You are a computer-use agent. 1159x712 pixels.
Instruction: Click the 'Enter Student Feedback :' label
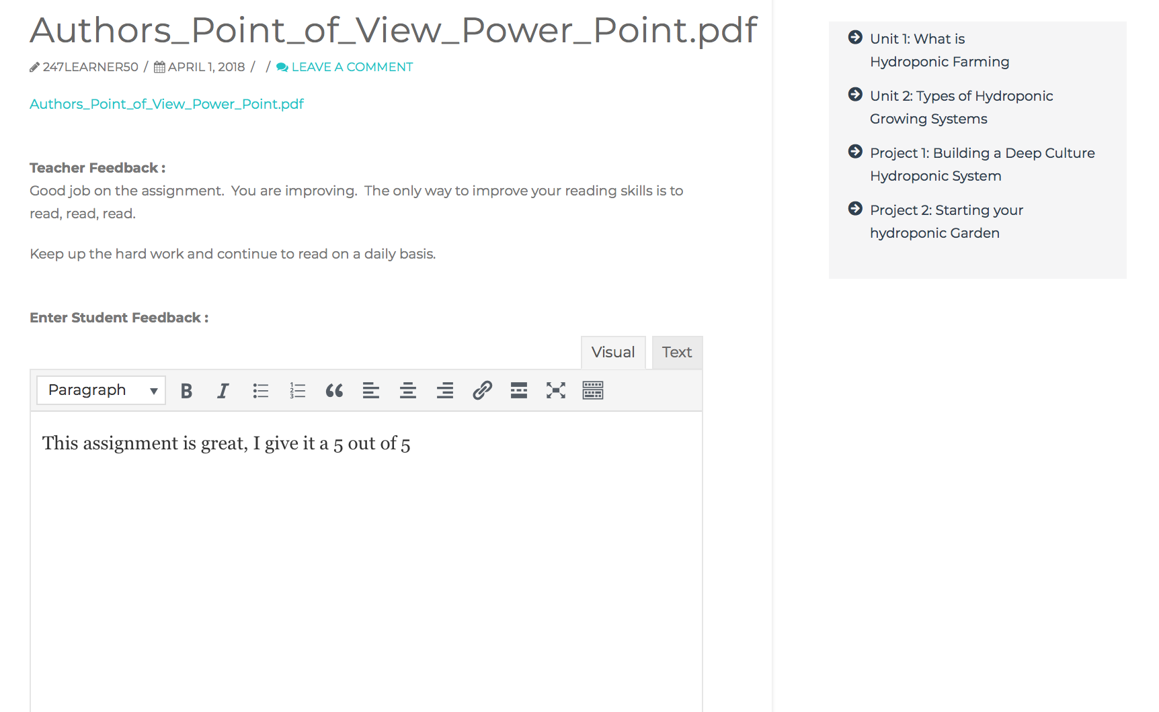(x=119, y=318)
